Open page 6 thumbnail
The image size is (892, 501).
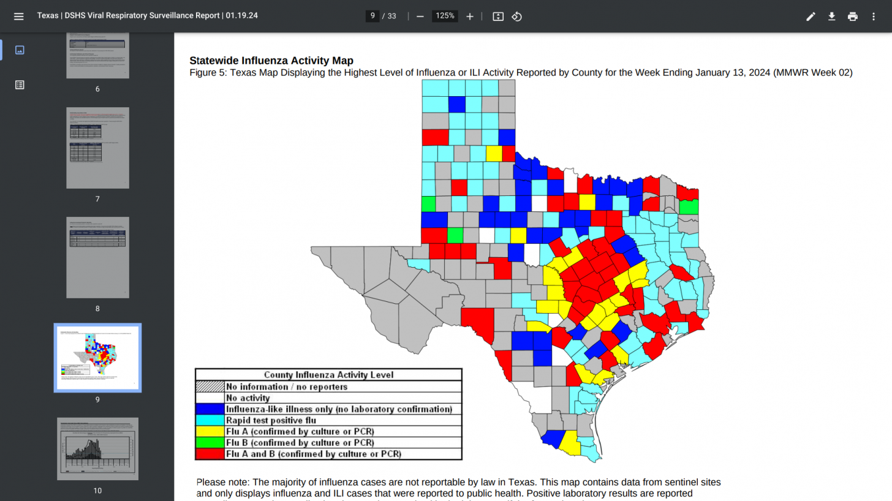click(x=97, y=56)
